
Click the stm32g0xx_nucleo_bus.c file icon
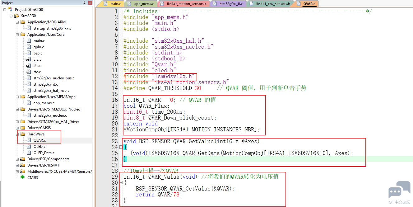point(29,78)
